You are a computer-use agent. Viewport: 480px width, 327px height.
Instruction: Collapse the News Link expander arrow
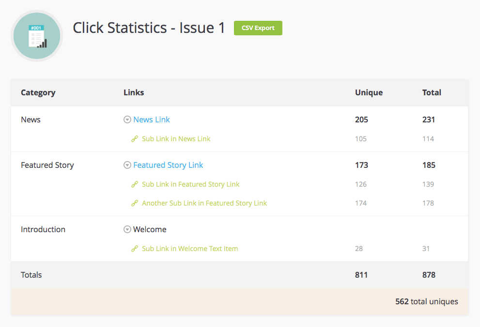127,120
